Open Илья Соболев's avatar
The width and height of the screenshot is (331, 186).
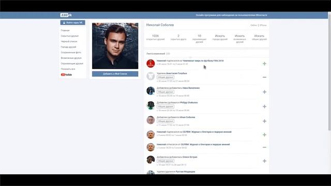click(151, 120)
